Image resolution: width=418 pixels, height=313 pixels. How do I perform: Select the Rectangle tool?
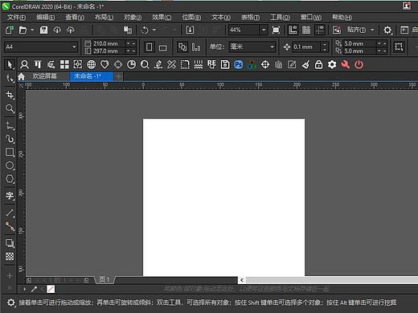pos(10,152)
